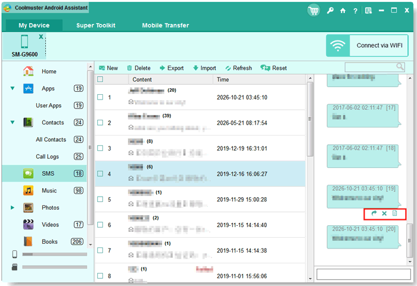Switch to the Super Toolkit tab
417x286 pixels.
[x=96, y=25]
